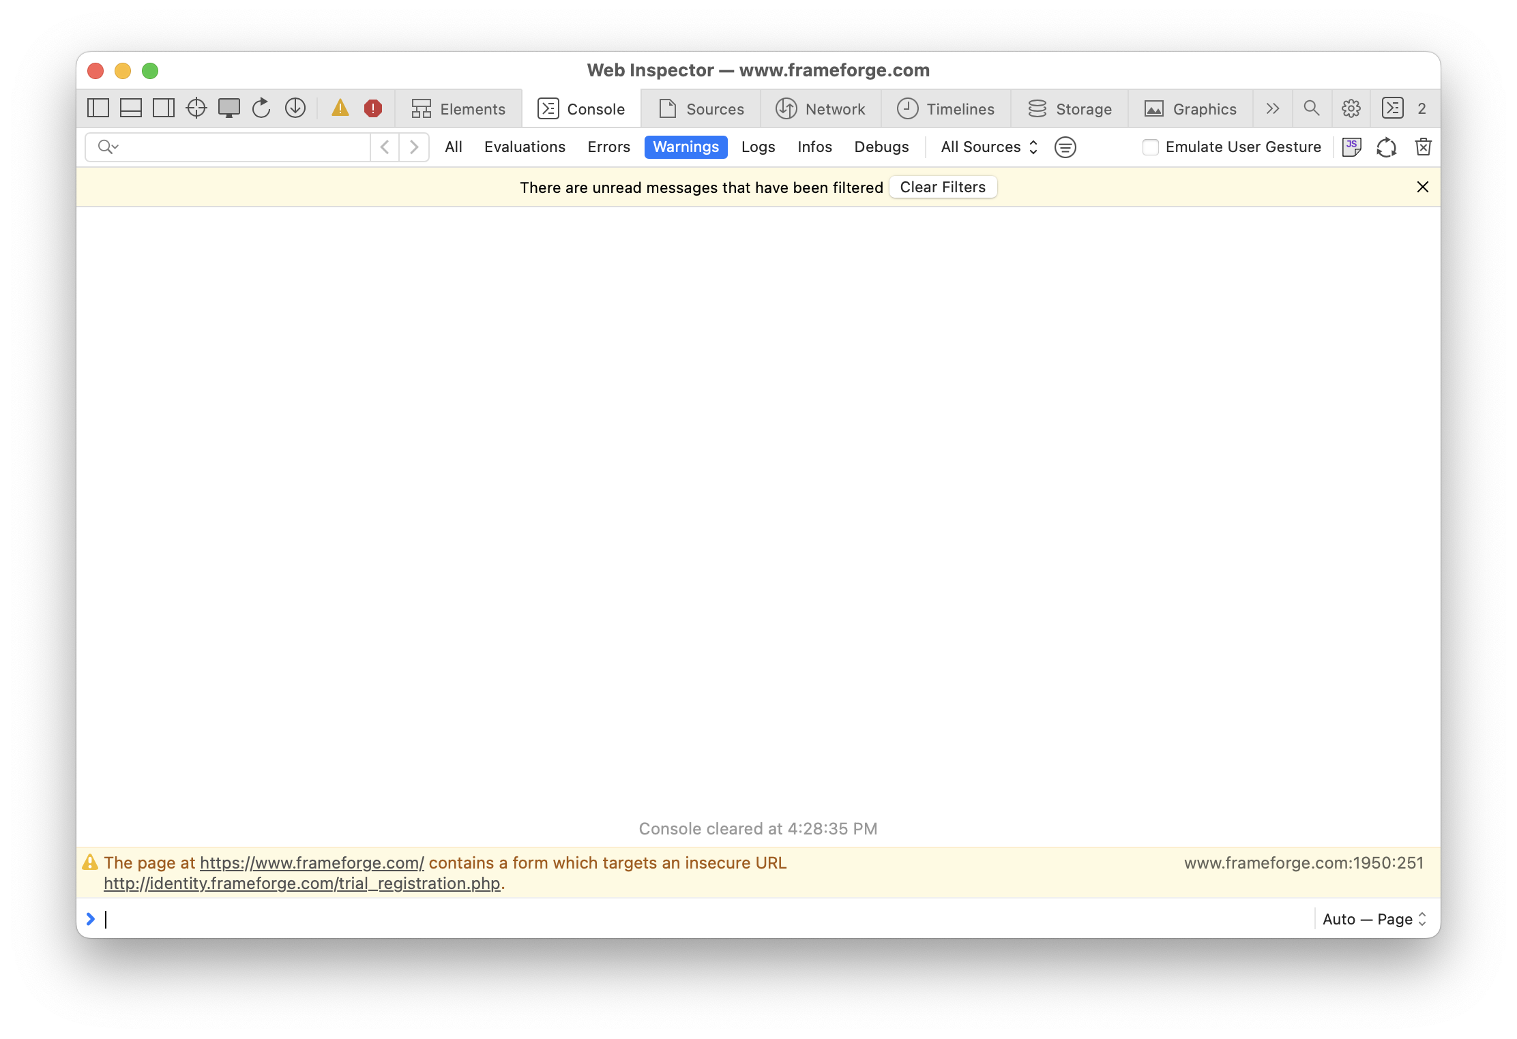The width and height of the screenshot is (1517, 1039).
Task: Click the yellow warnings indicator icon
Action: pyautogui.click(x=340, y=108)
